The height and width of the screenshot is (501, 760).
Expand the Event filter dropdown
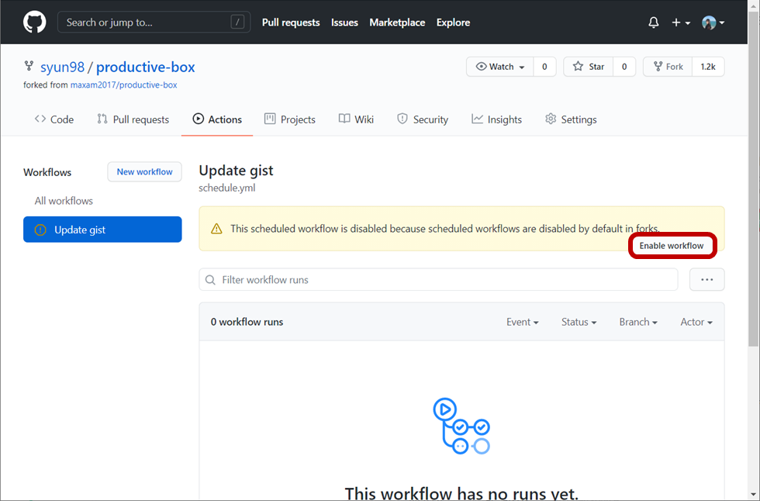click(x=523, y=322)
